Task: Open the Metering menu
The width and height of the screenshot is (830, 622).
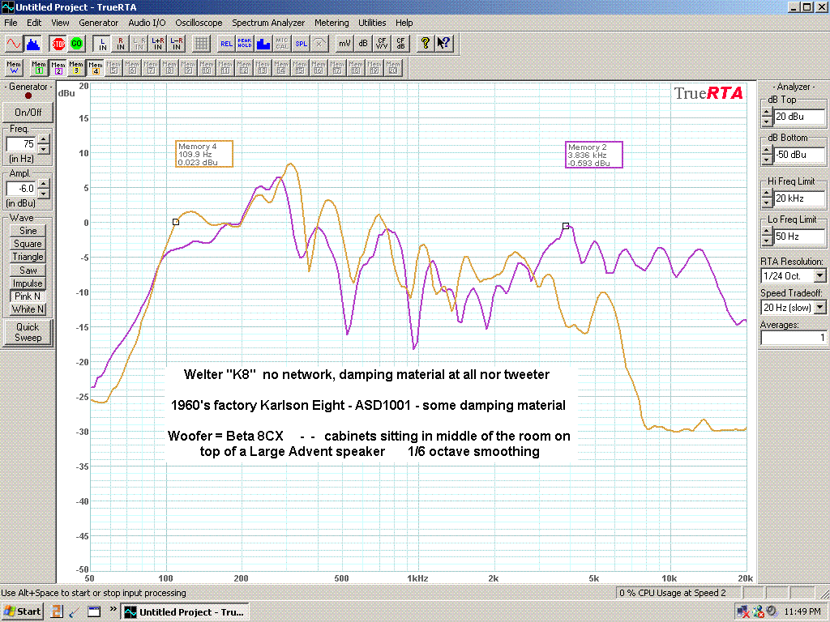Action: click(x=332, y=23)
